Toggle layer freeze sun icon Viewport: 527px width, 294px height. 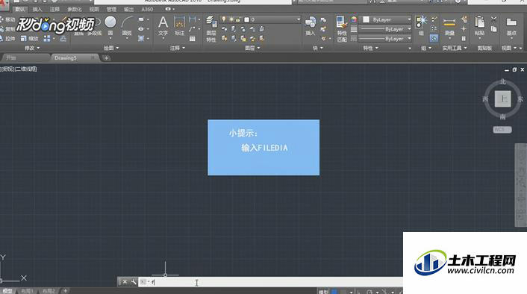[x=231, y=19]
